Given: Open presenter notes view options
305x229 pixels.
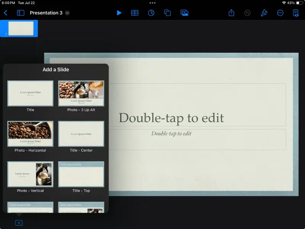Looking at the screenshot, I should [296, 13].
